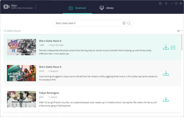Open the Library tab
Viewport: 184px width, 117px height.
pyautogui.click(x=107, y=8)
